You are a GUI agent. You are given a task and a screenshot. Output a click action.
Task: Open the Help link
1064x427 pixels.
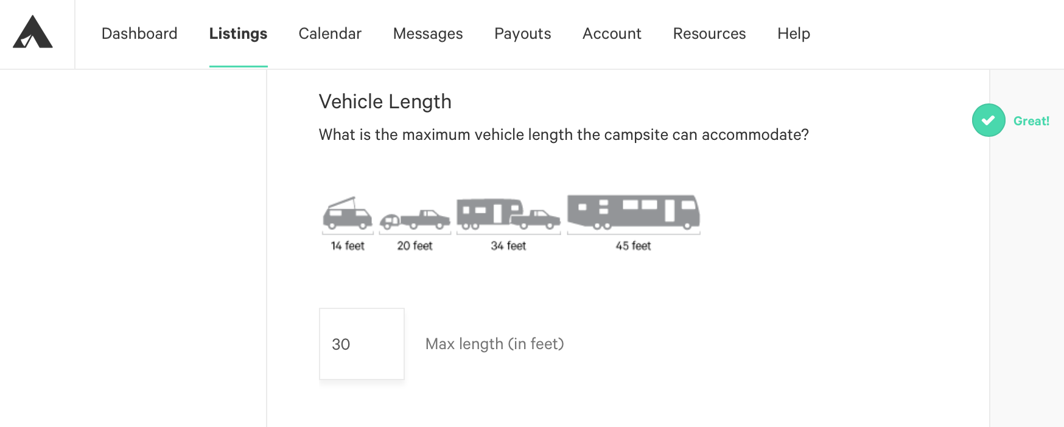click(794, 33)
